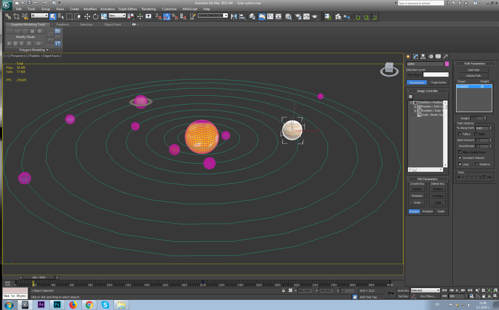Click the Add Path button
The width and height of the screenshot is (499, 310).
[x=473, y=70]
